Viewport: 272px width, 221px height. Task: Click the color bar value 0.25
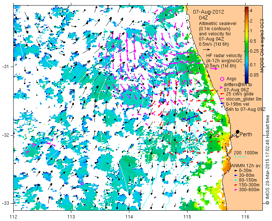(254, 51)
